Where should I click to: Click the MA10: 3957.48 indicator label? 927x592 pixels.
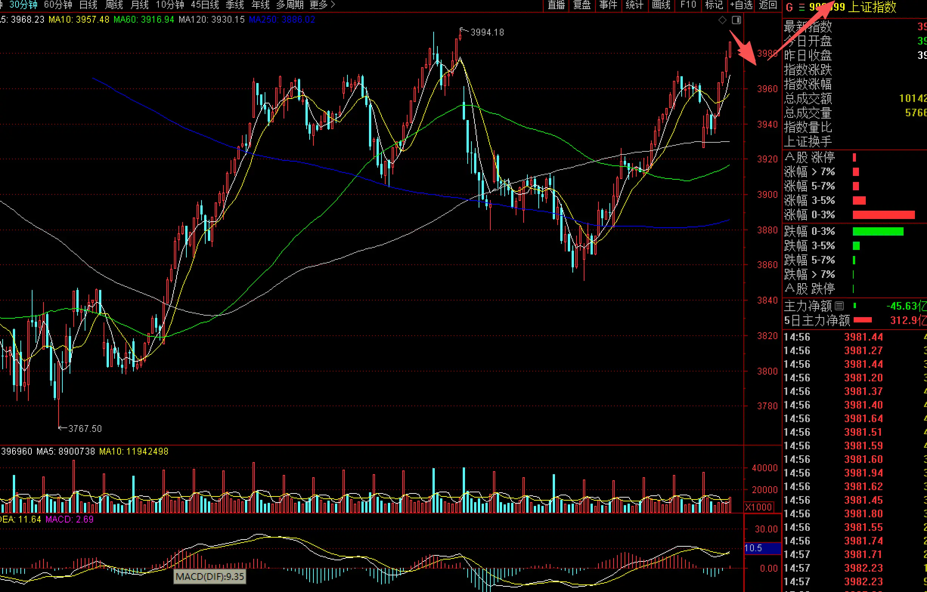pos(79,20)
